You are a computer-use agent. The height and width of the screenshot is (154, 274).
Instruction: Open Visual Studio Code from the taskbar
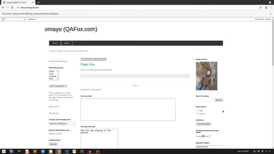[x=66, y=151]
